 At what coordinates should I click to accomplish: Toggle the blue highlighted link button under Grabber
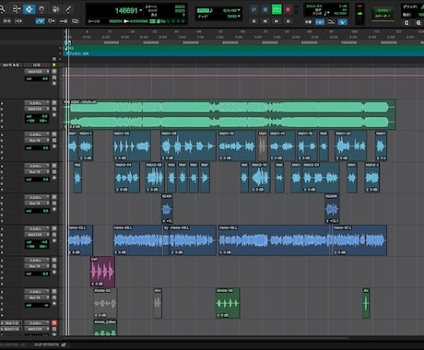40,21
